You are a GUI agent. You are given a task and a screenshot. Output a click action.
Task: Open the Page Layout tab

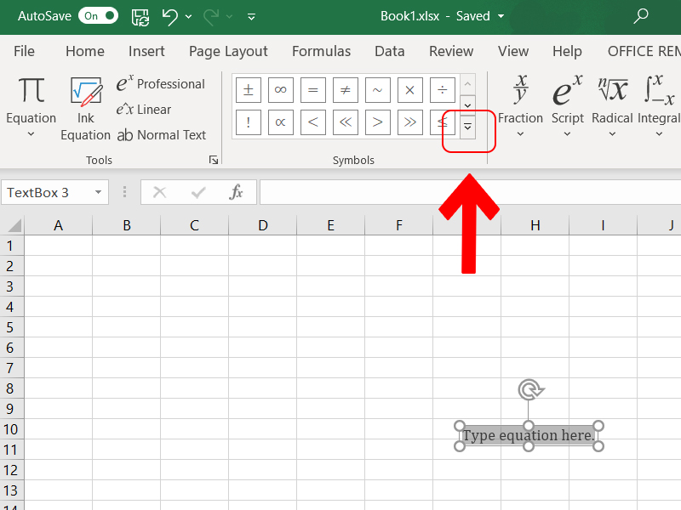coord(228,51)
